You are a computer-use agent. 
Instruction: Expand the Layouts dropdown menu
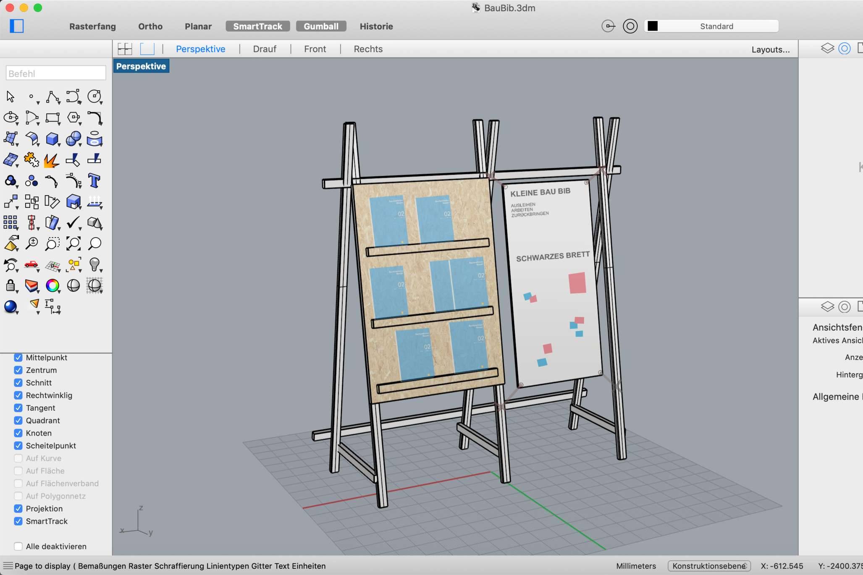pyautogui.click(x=771, y=50)
